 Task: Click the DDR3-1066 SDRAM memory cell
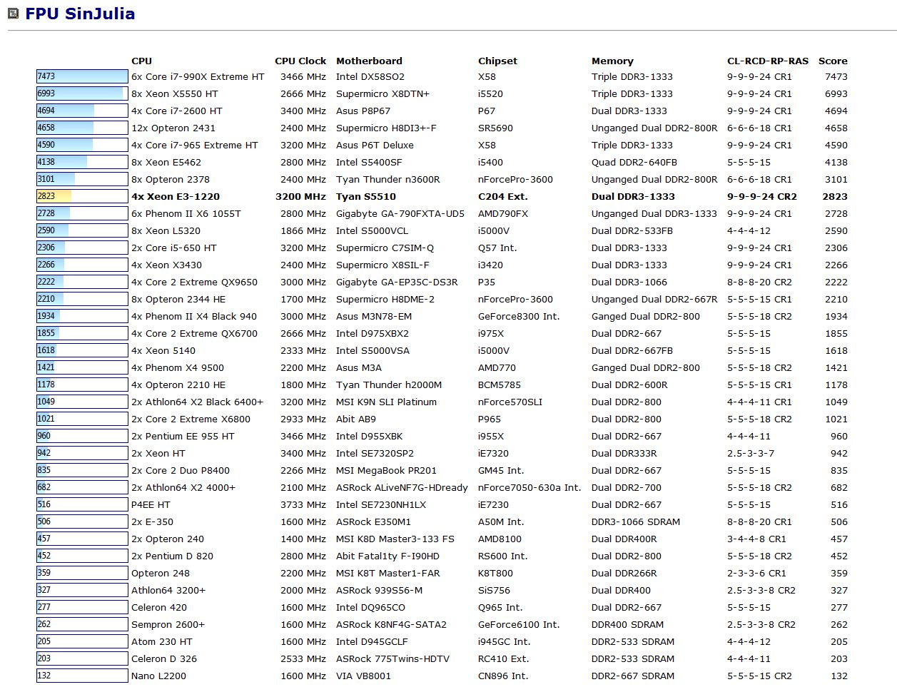point(636,521)
